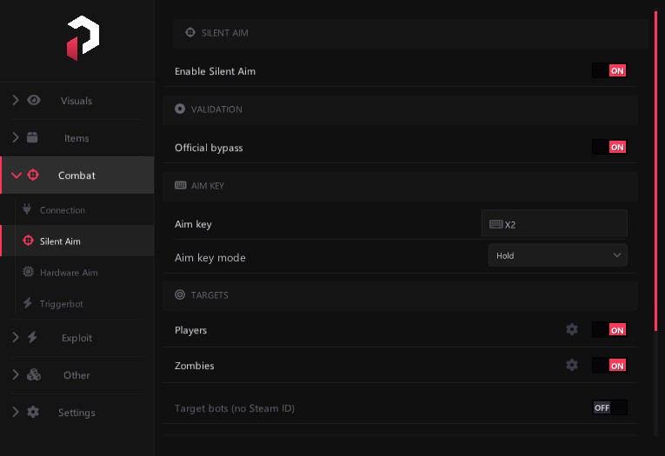The width and height of the screenshot is (665, 456).
Task: Expand the Items chevron
Action: (16, 137)
